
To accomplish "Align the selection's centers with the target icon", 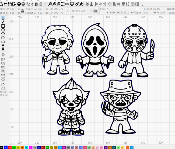I will click(110, 4).
